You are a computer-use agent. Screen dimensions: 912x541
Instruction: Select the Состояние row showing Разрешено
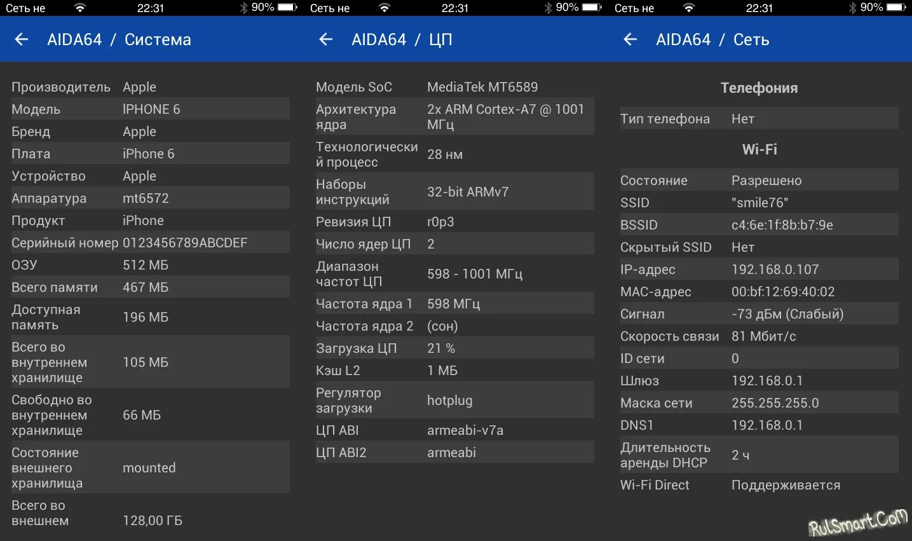click(x=759, y=180)
